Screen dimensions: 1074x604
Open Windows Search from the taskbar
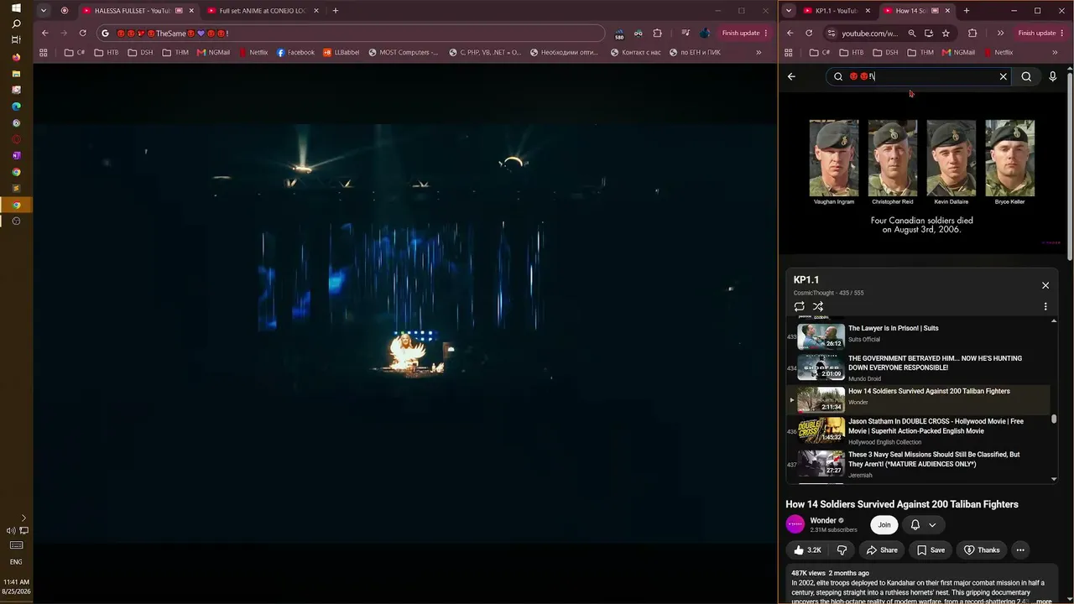point(16,24)
